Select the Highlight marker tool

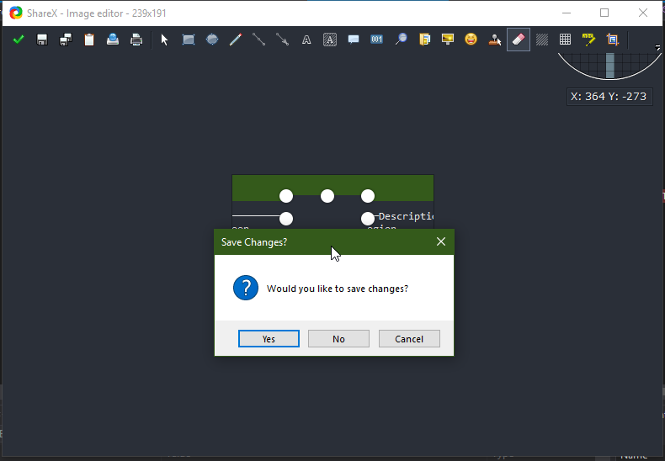(588, 40)
